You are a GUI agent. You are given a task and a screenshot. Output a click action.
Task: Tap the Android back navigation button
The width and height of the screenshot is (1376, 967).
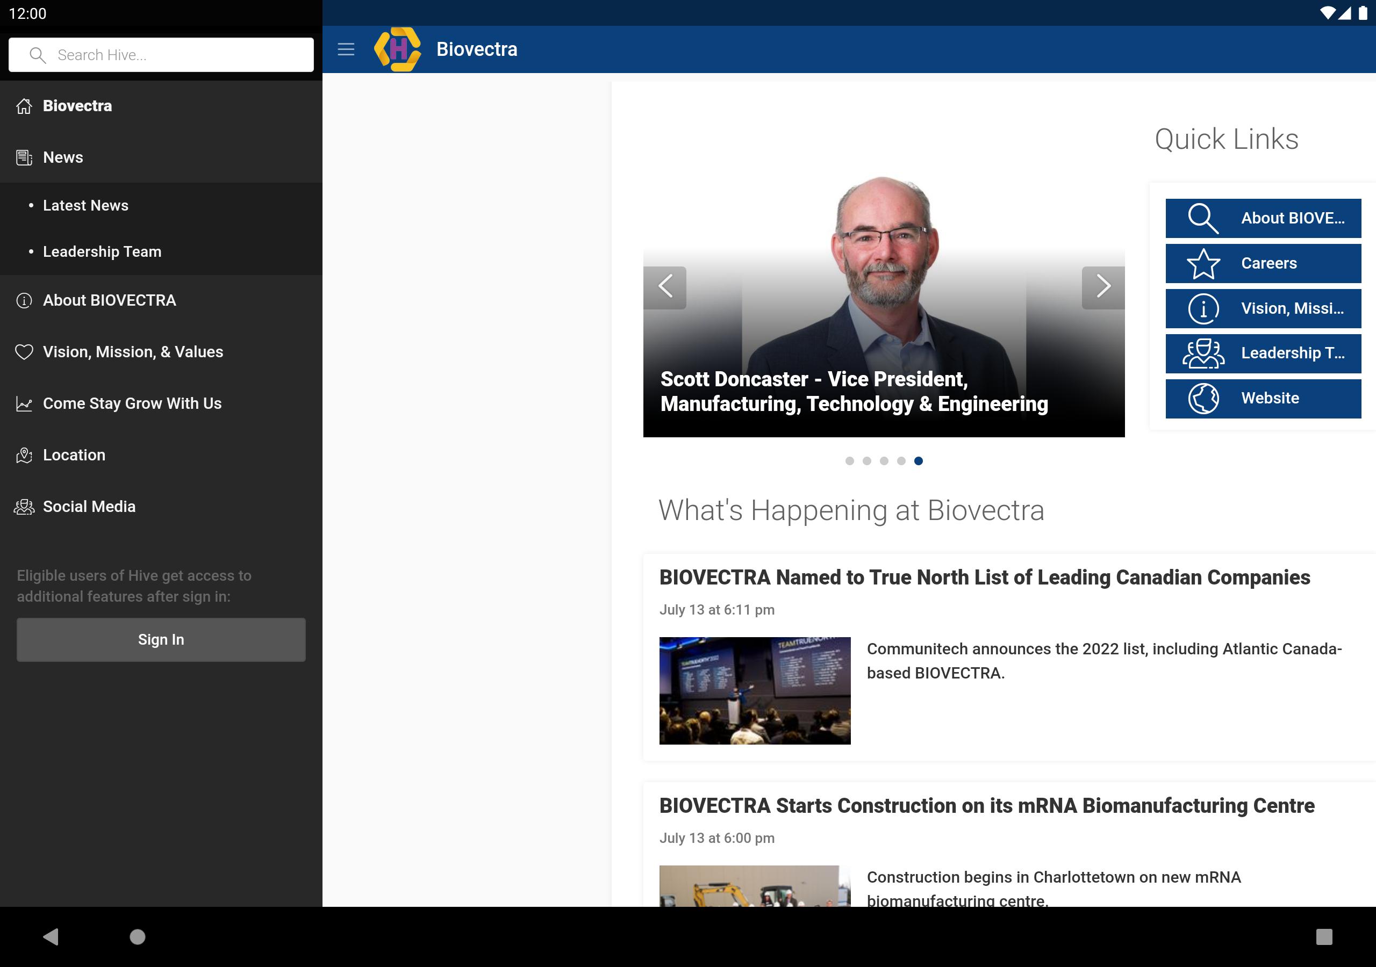[x=51, y=936]
